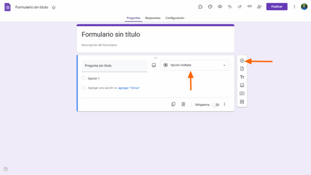Preview the form with the eye icon
Viewport: 311px width, 175px height.
(x=220, y=7)
